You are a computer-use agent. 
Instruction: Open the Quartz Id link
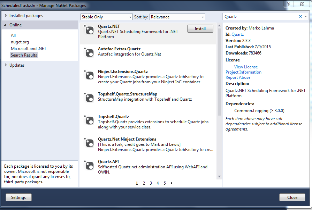pyautogui.click(x=238, y=34)
